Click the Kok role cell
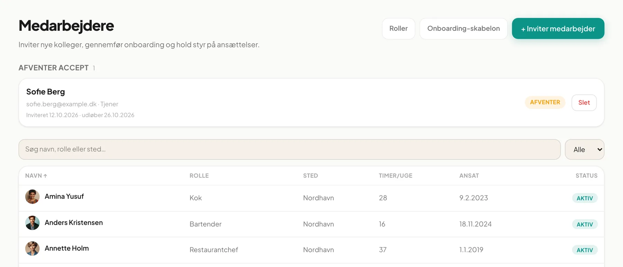Image resolution: width=623 pixels, height=267 pixels. click(196, 198)
